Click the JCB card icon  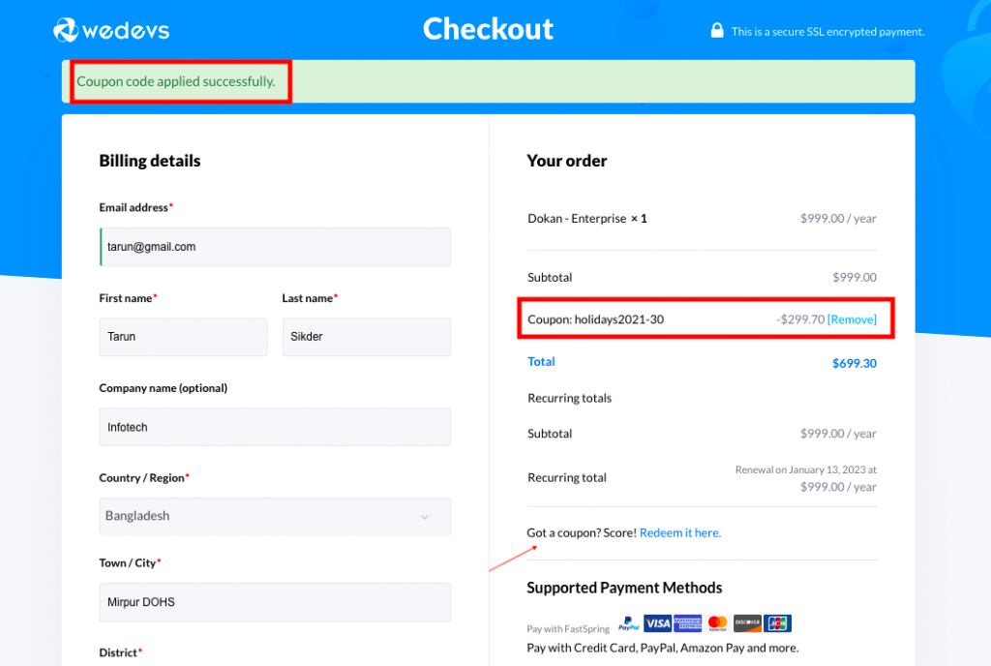tap(777, 623)
